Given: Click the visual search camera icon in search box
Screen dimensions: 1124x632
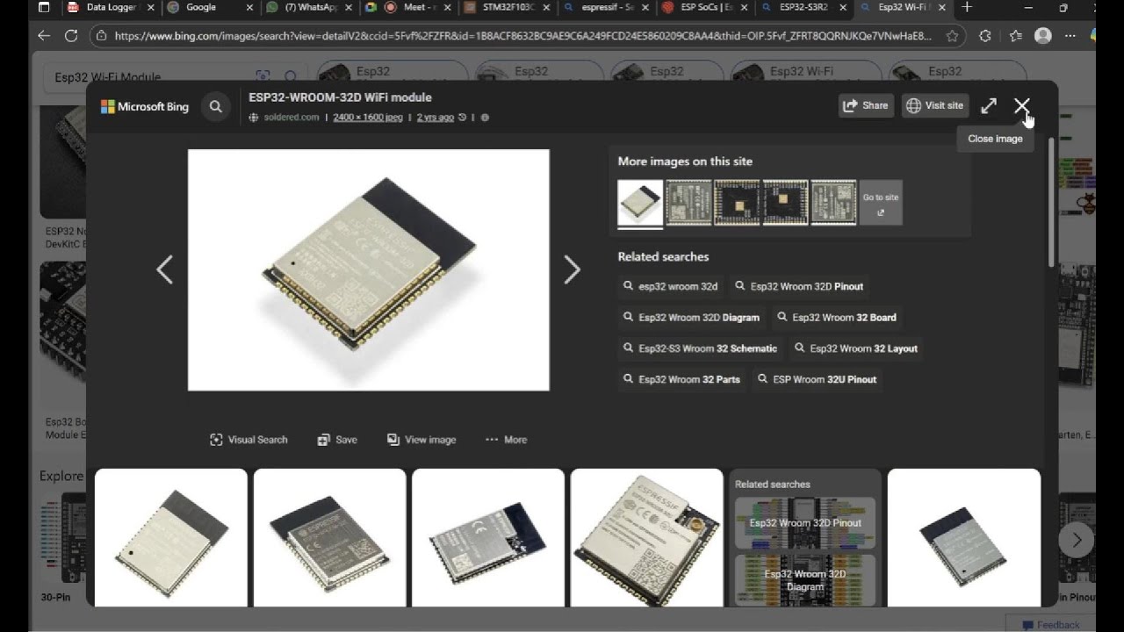Looking at the screenshot, I should 263,76.
